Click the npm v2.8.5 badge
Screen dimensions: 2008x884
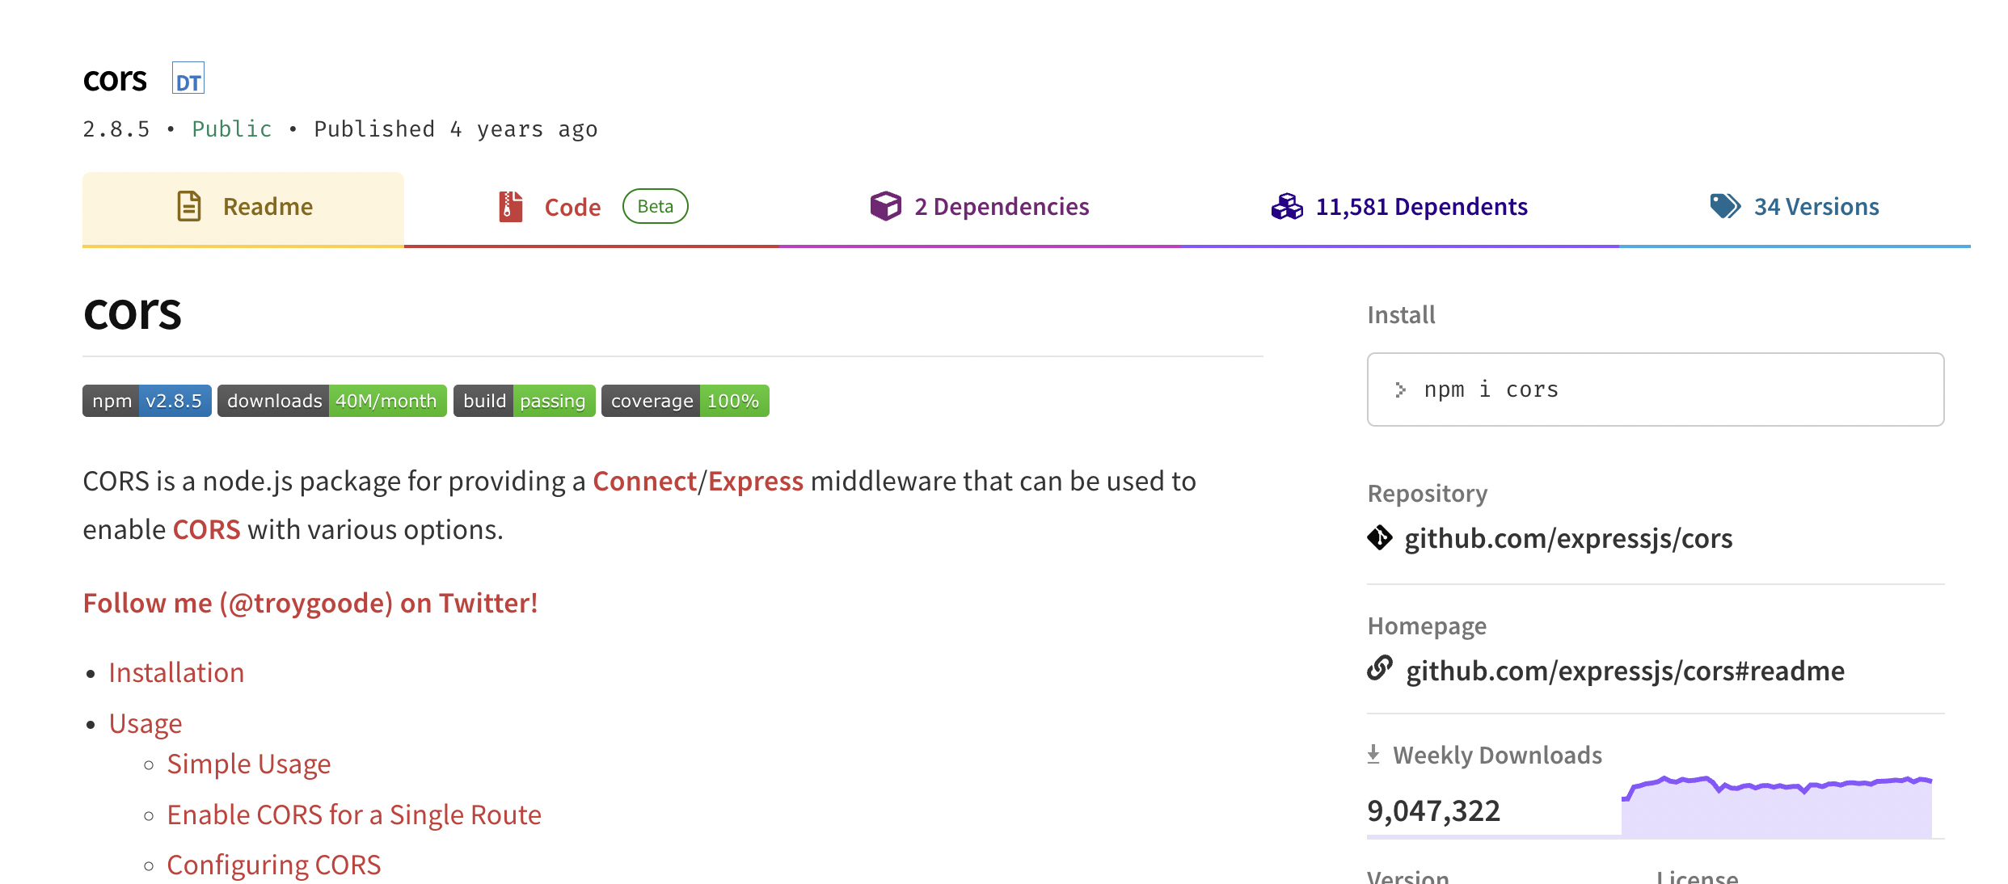tap(147, 401)
